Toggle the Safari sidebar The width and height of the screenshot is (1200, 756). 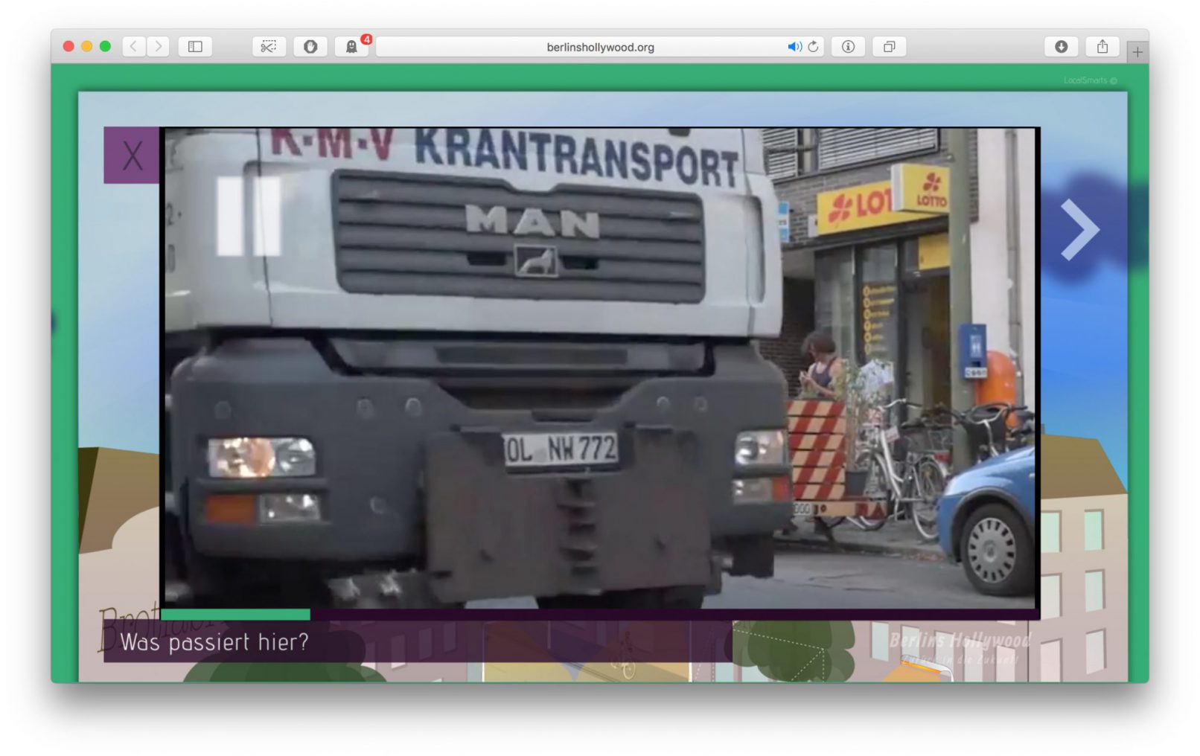(195, 47)
